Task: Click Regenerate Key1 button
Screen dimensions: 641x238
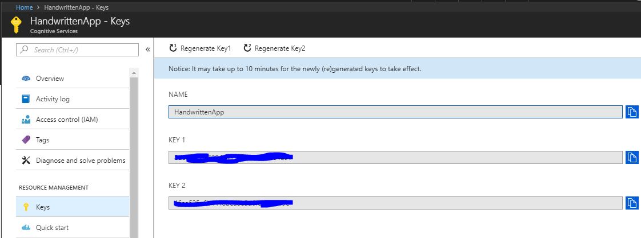Action: (201, 48)
